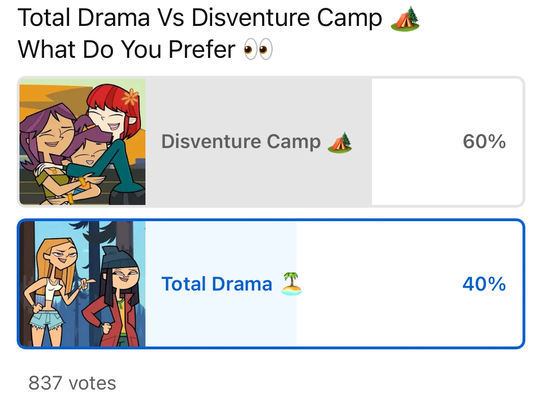Image resolution: width=542 pixels, height=409 pixels.
Task: Click the palm tree island emoji beside 'Total Drama'
Action: tap(291, 284)
